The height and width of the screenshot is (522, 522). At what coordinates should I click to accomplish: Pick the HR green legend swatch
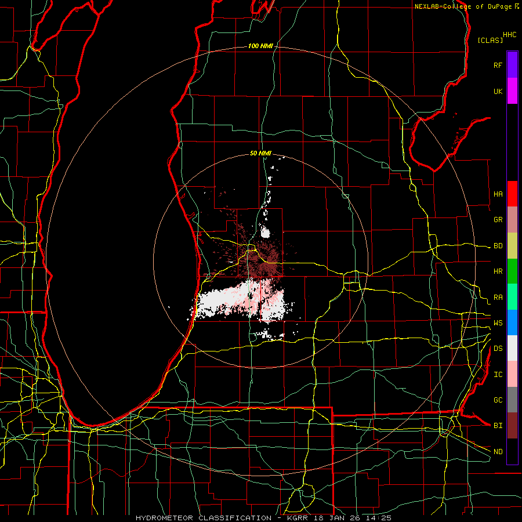512,271
